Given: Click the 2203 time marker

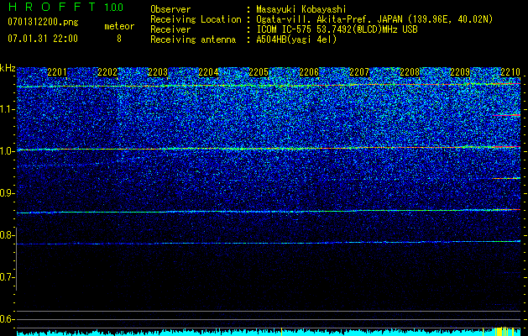Looking at the screenshot, I should pyautogui.click(x=158, y=72).
